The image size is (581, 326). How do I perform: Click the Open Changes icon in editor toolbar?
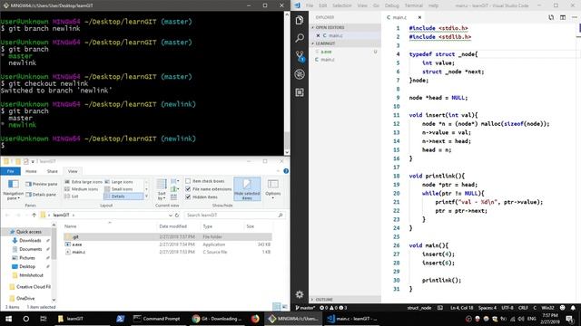click(551, 17)
